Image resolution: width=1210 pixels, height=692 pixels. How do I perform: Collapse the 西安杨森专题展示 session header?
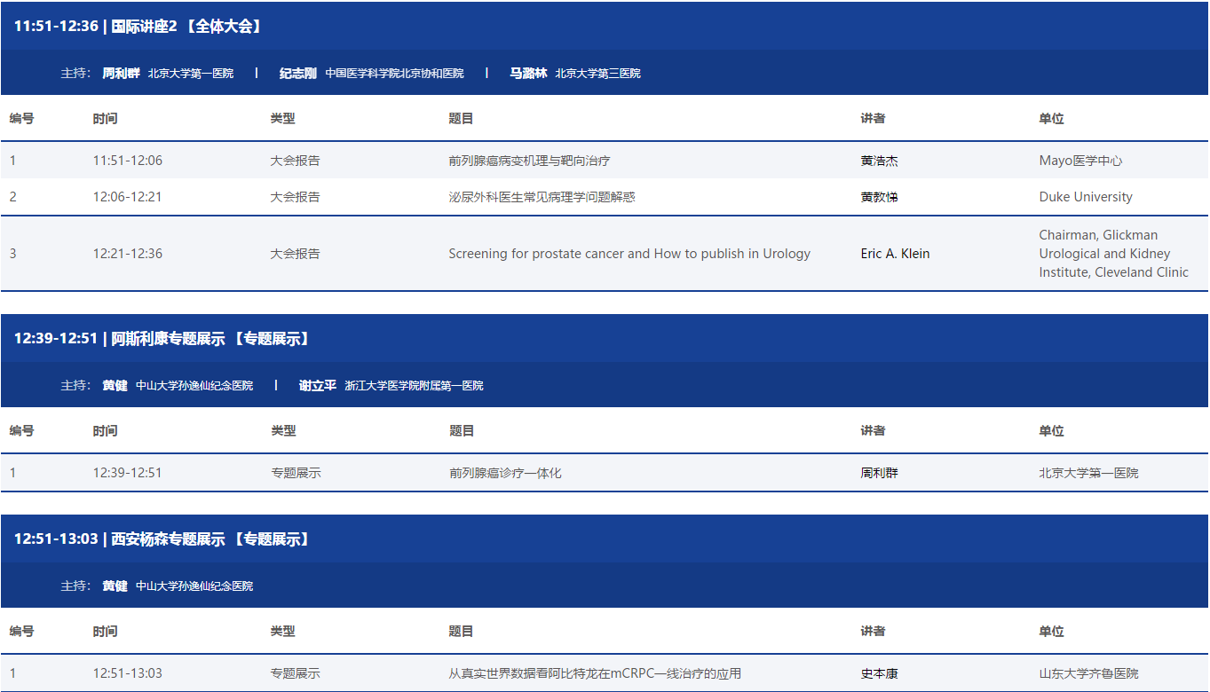[162, 539]
